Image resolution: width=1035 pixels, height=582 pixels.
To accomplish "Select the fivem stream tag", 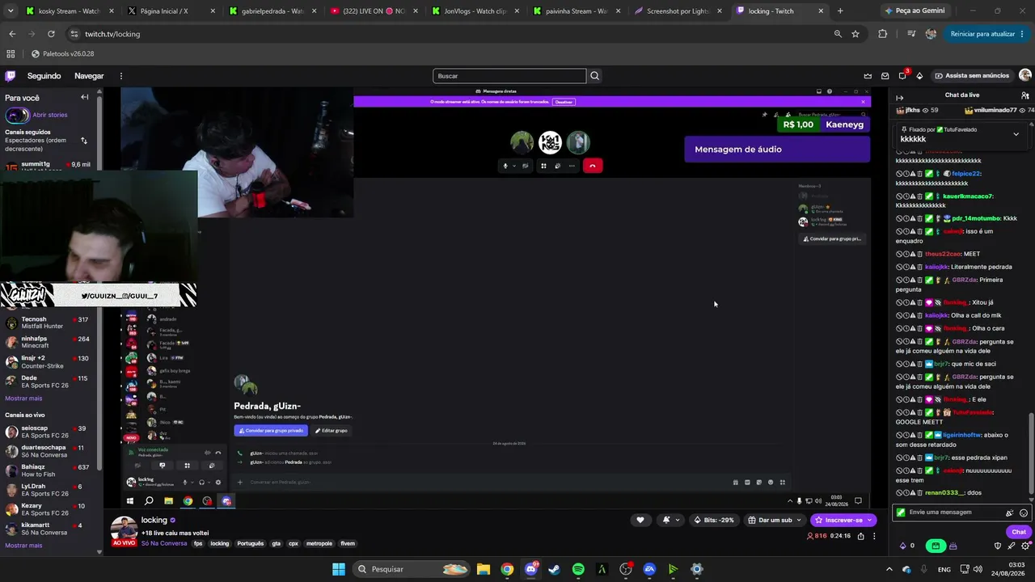I will [348, 544].
